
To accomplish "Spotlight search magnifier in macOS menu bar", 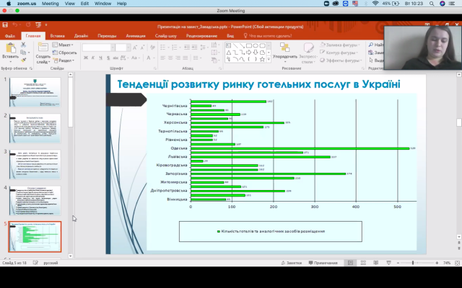I will (x=432, y=4).
